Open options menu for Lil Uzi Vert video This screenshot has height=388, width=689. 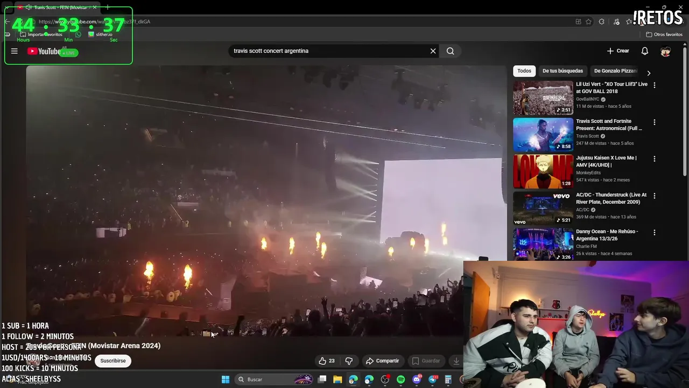655,85
